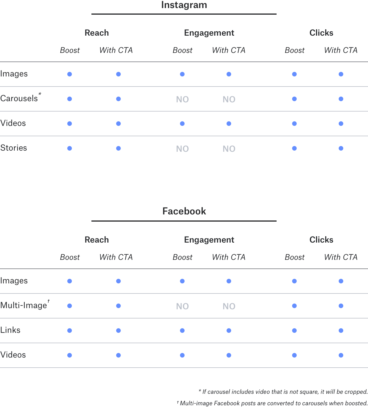368x407 pixels.
Task: Click the Facebook Clicks column header
Action: tap(321, 240)
